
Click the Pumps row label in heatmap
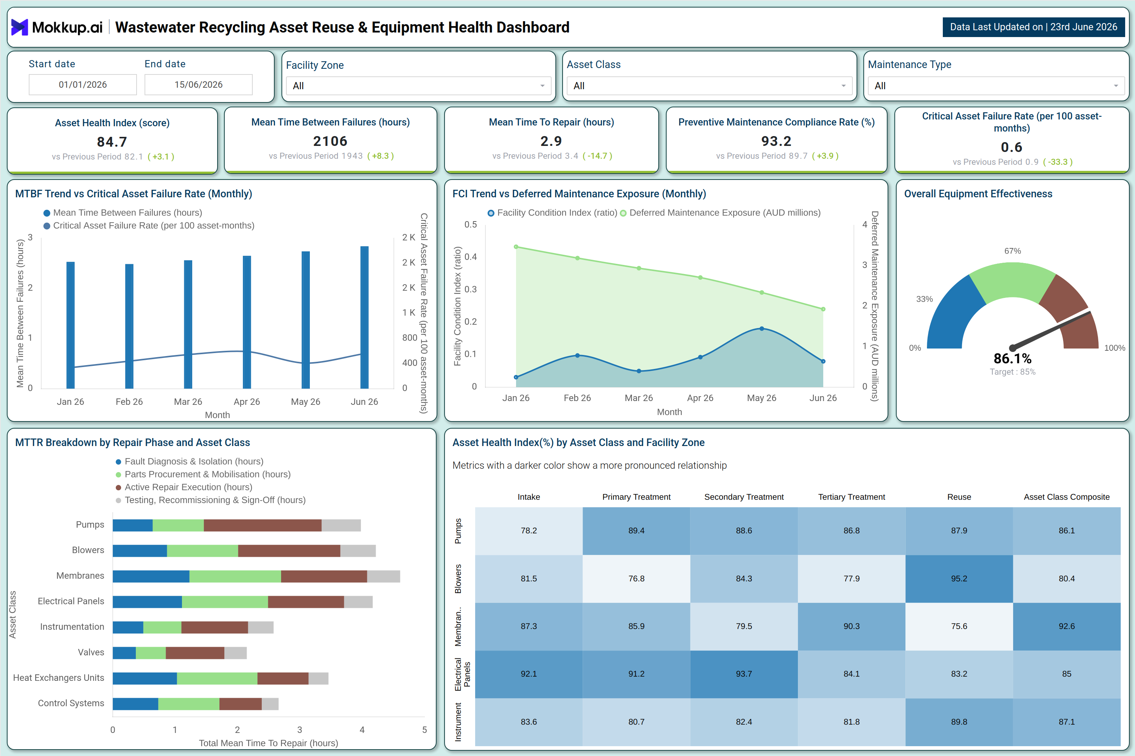458,531
